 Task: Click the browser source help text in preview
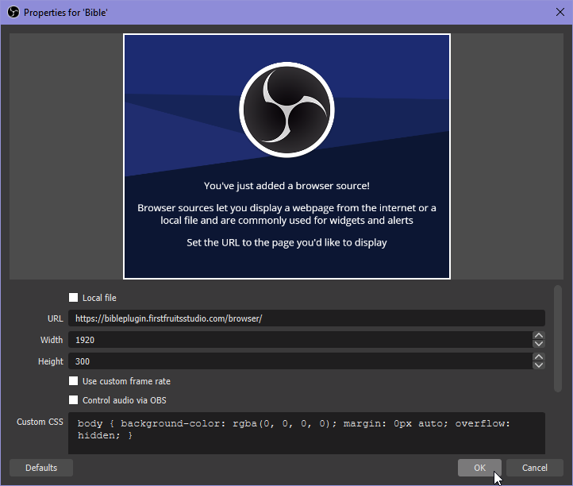286,214
